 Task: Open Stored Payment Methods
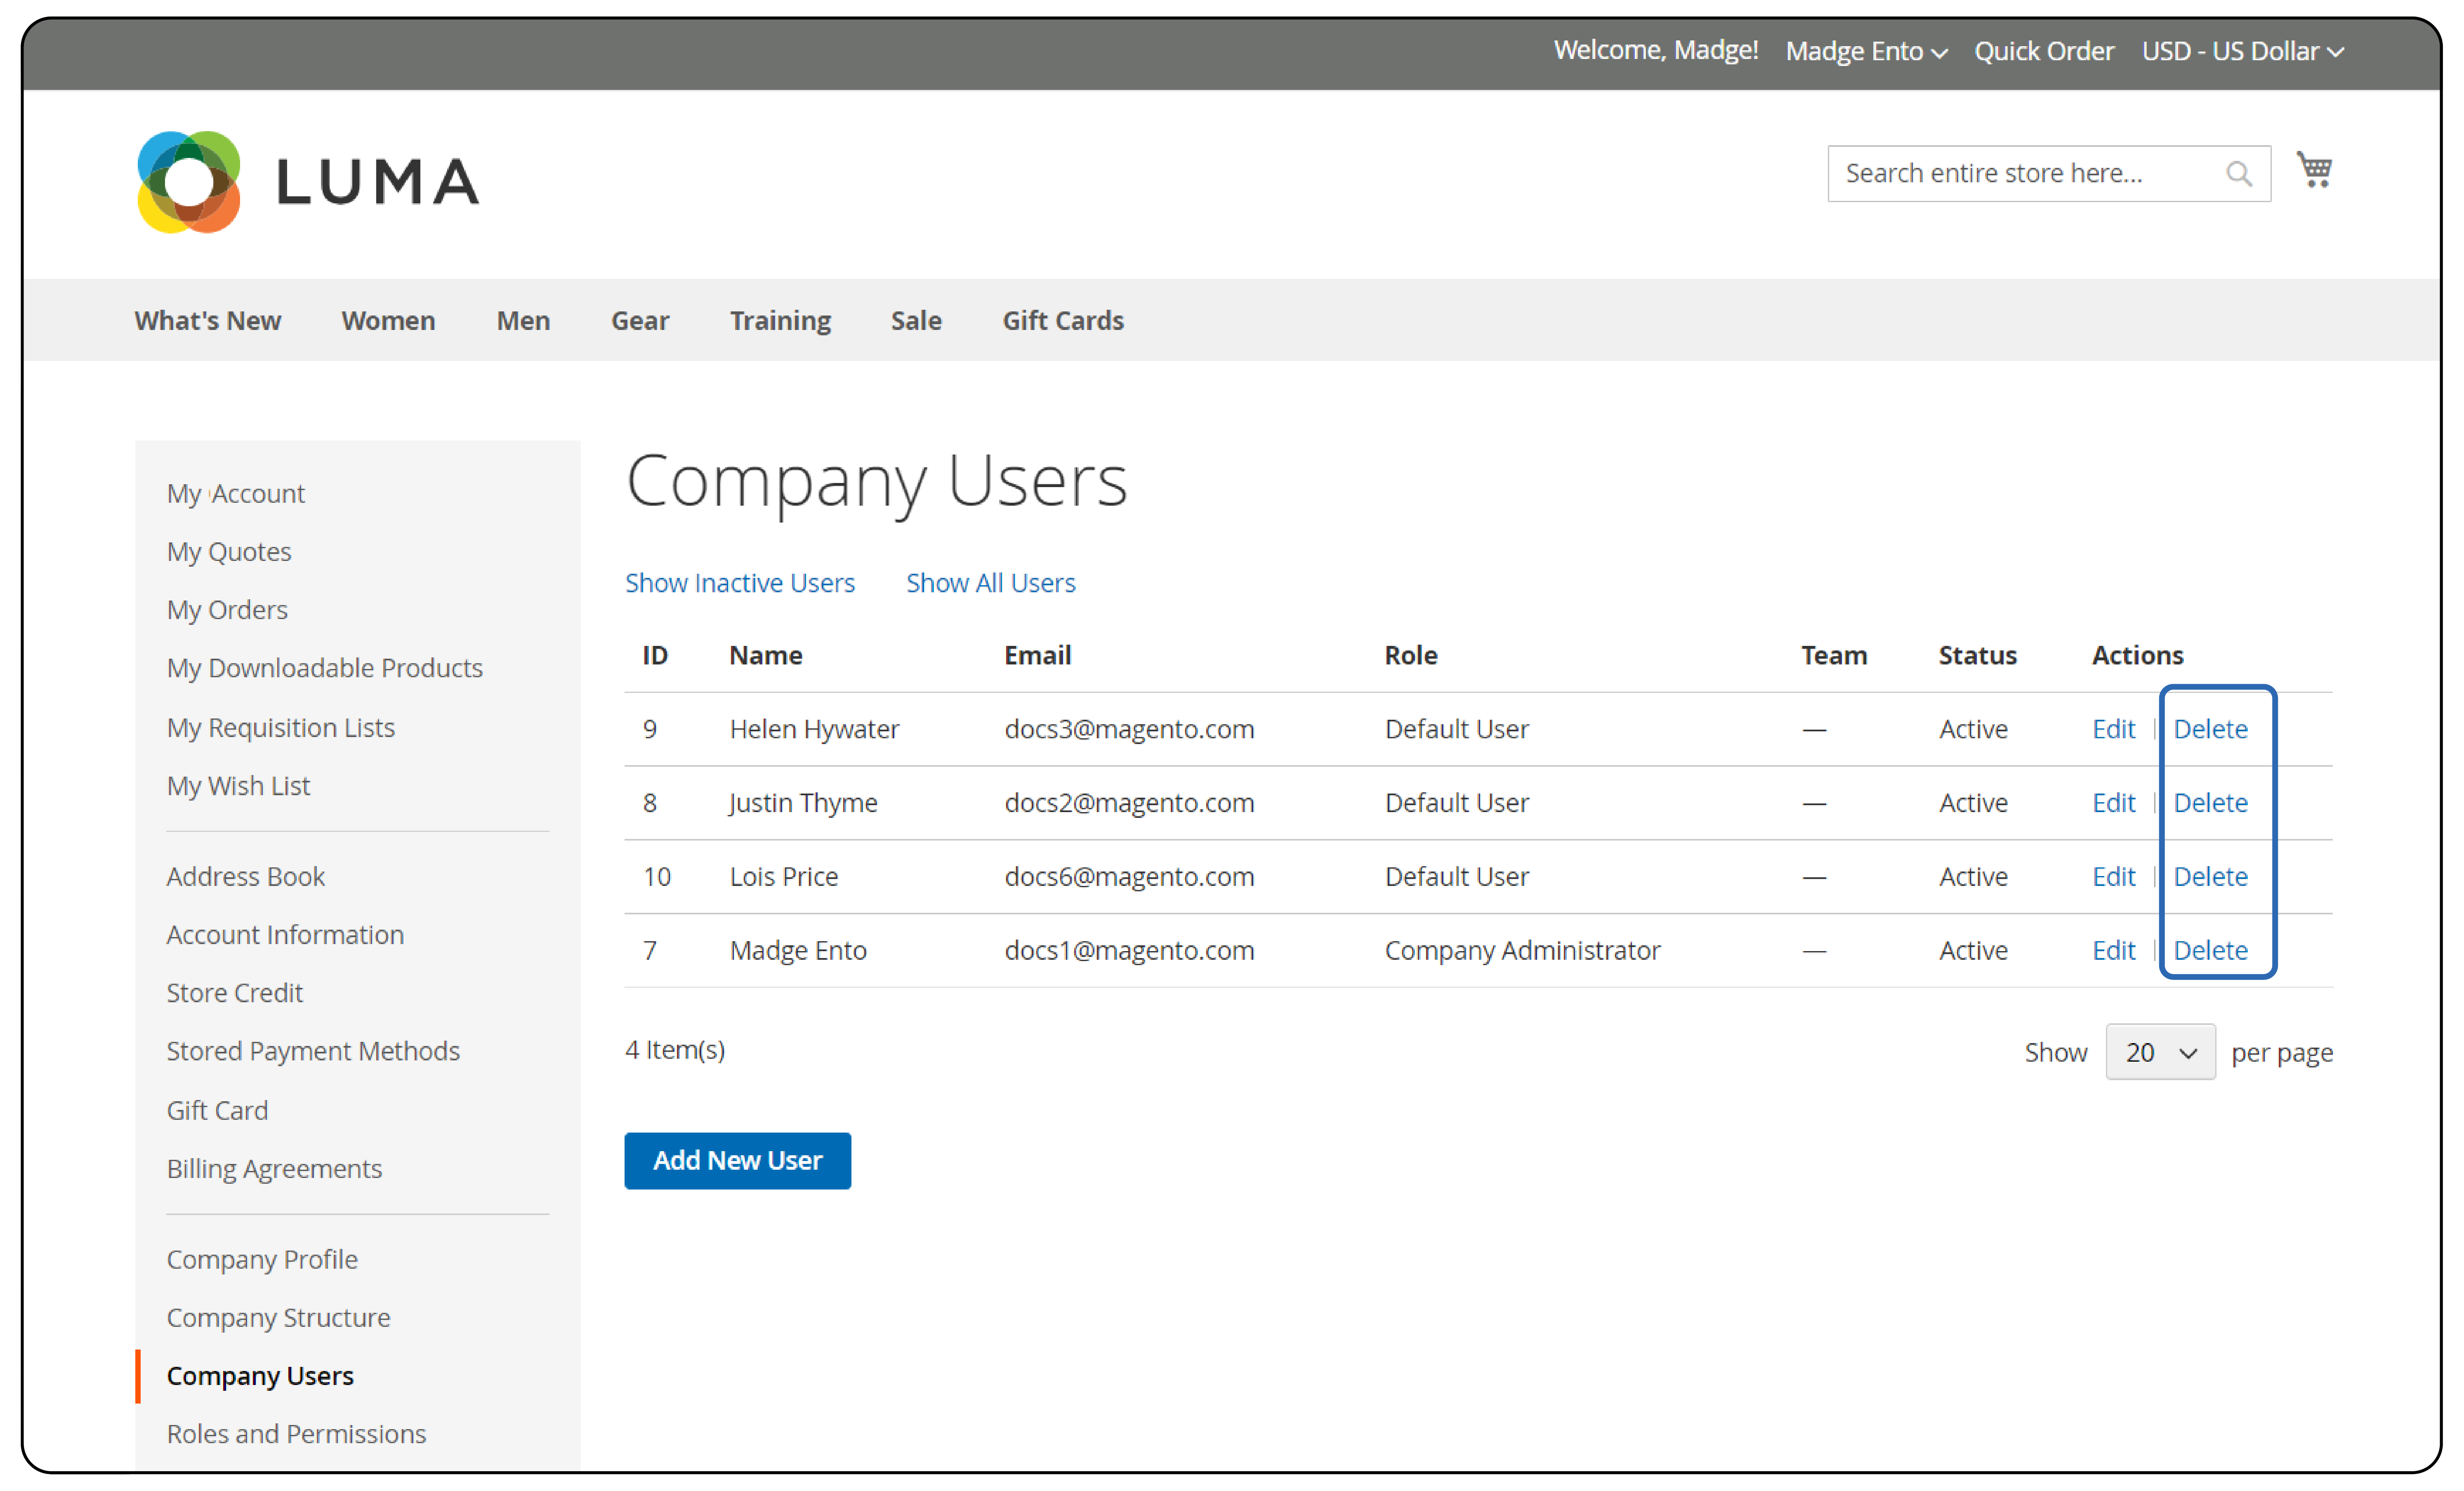[x=313, y=1051]
